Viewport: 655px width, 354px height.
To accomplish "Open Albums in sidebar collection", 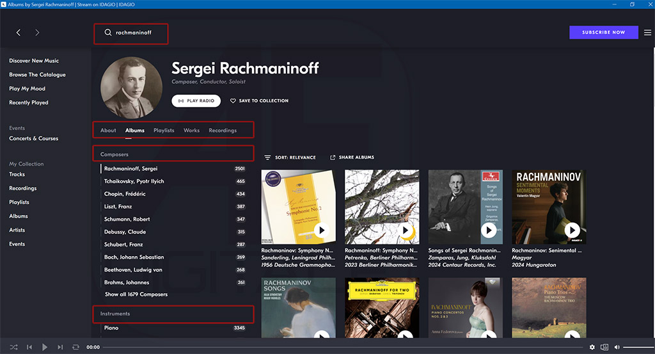I will (19, 216).
